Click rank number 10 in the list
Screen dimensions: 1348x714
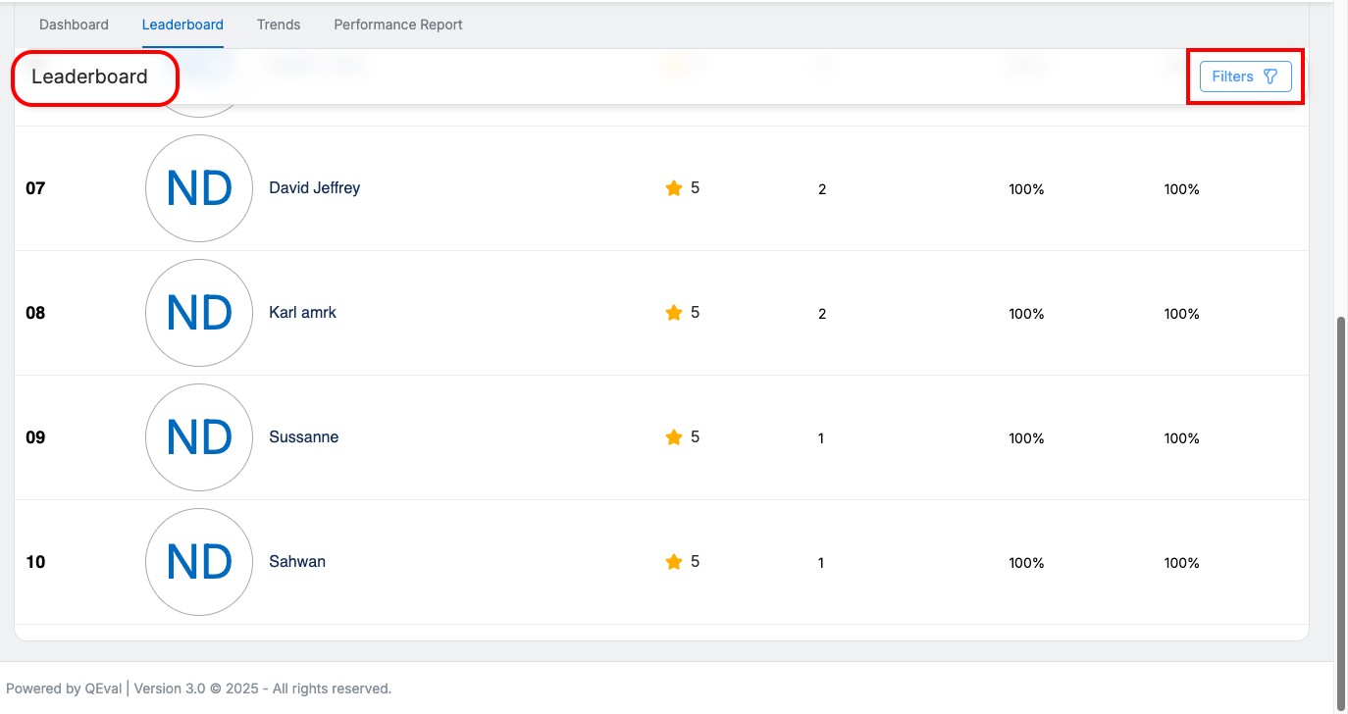35,562
